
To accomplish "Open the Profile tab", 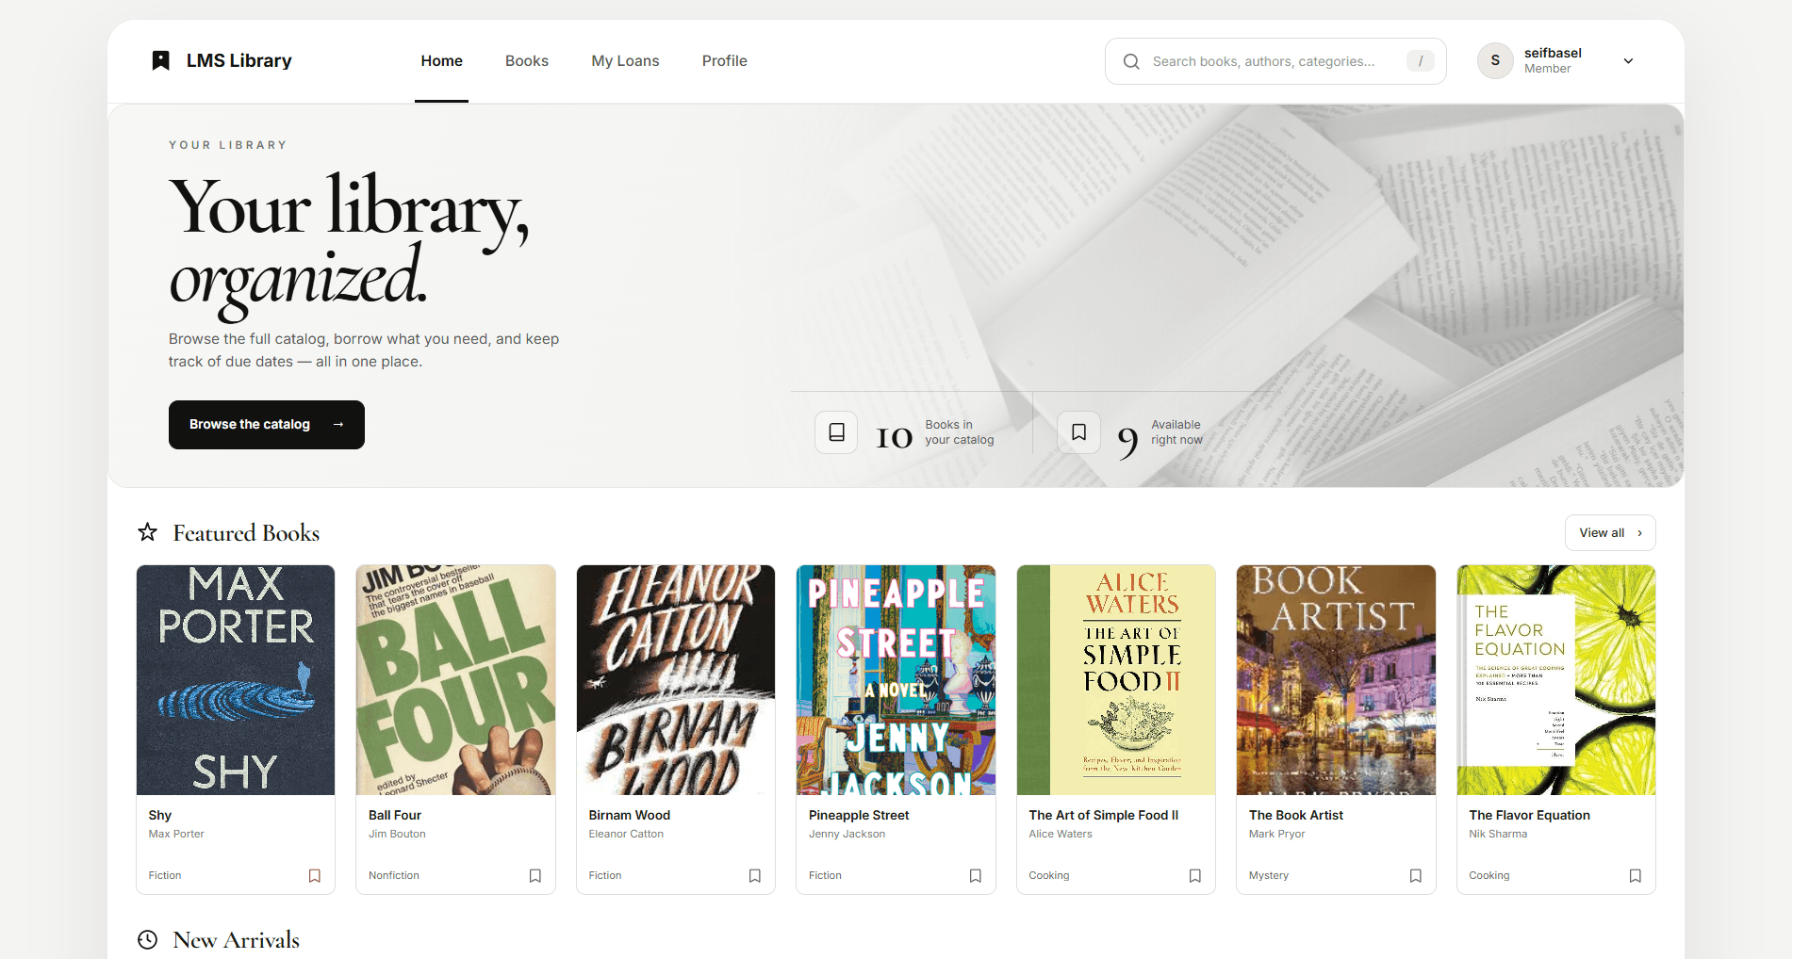I will click(724, 61).
